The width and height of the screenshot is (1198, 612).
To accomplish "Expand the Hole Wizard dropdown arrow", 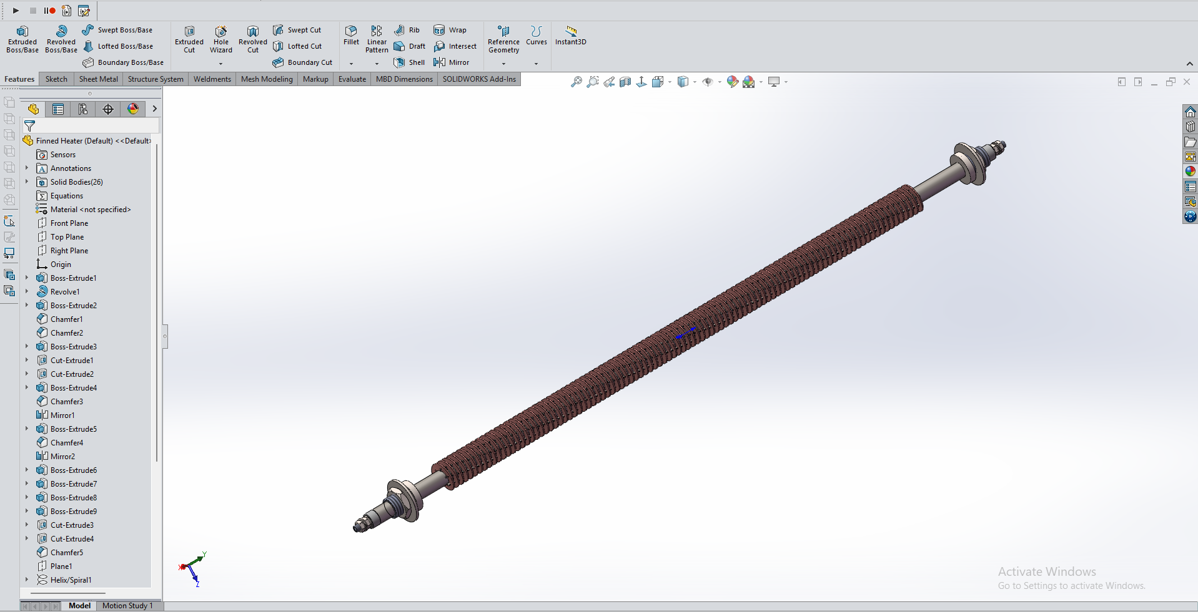I will [x=221, y=64].
